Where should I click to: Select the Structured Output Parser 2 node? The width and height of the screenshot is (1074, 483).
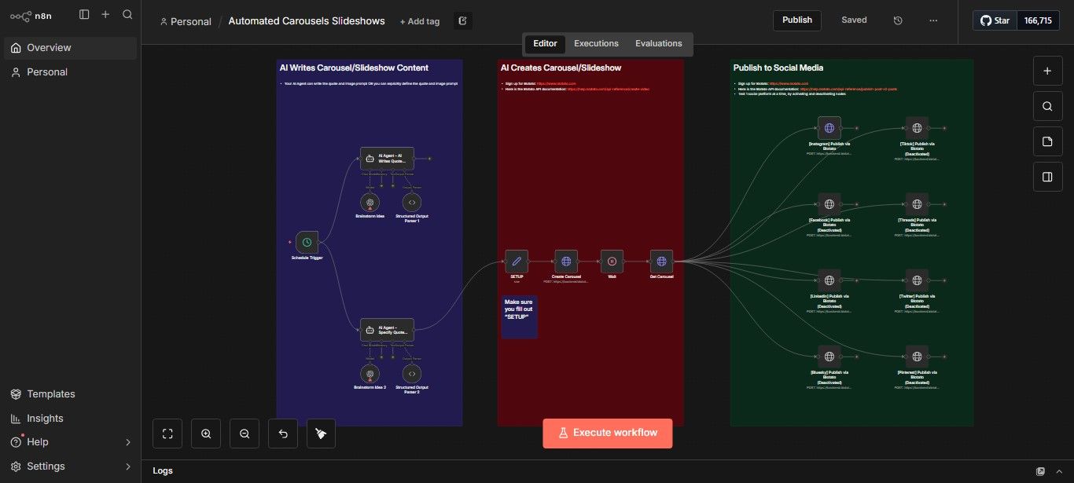click(x=412, y=374)
